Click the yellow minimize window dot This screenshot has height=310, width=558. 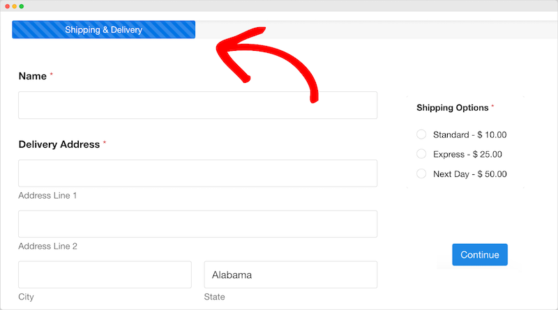pyautogui.click(x=14, y=6)
